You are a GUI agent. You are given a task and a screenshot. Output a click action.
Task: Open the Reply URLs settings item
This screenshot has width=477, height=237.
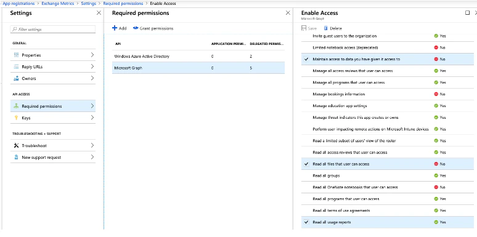pos(53,67)
